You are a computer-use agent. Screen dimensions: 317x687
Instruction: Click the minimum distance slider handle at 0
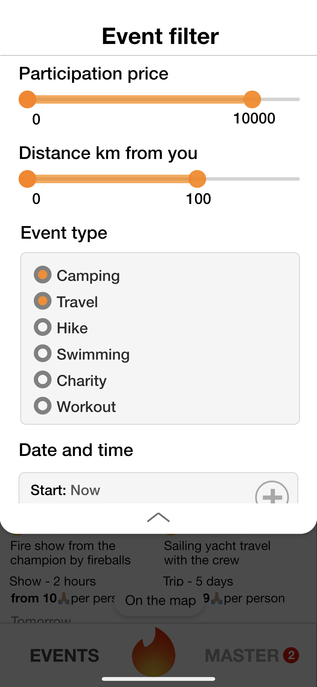coord(28,179)
